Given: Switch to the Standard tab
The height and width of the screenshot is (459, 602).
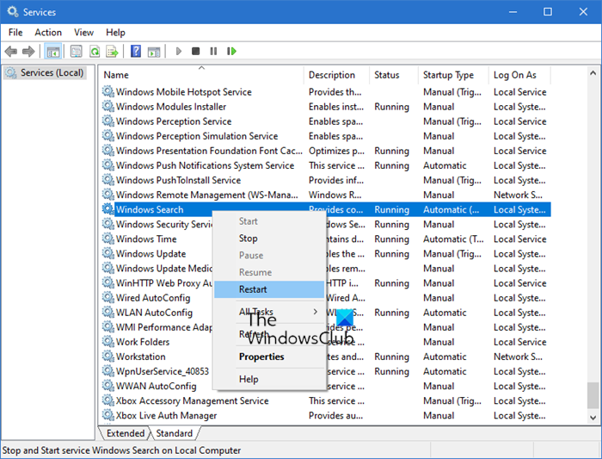Looking at the screenshot, I should tap(174, 433).
